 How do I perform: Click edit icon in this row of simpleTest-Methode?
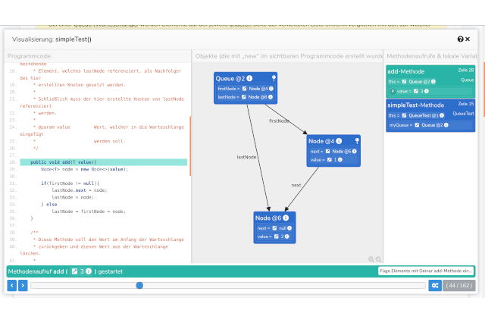point(404,115)
